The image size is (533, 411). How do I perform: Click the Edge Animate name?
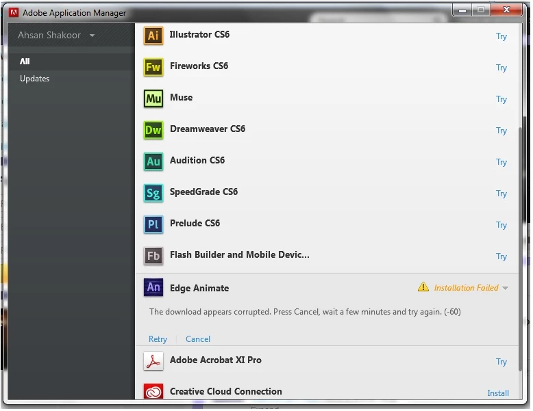click(x=199, y=288)
